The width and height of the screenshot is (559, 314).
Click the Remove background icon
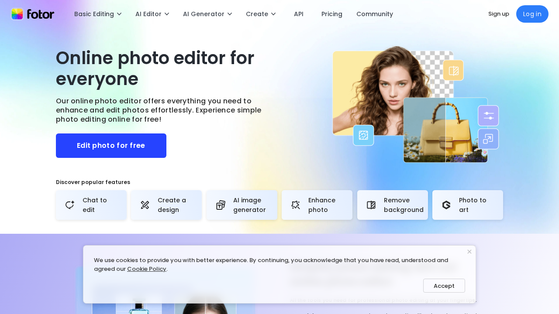pos(371,205)
